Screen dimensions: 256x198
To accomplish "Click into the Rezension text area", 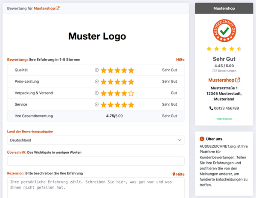I will [x=96, y=187].
